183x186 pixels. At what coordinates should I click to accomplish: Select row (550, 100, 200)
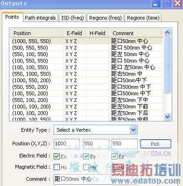click(x=86, y=100)
